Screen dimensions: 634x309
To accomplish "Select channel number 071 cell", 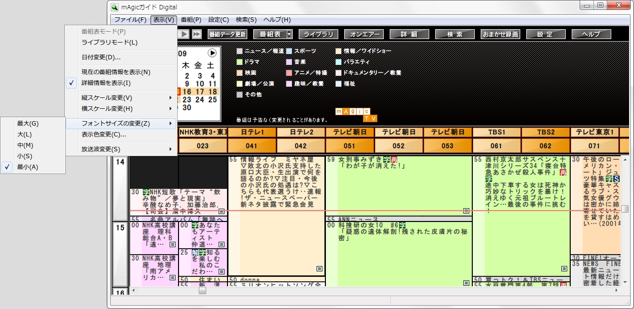I will [x=594, y=146].
